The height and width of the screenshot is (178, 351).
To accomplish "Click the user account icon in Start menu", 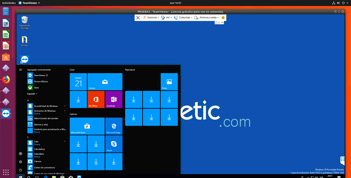I will 21,153.
